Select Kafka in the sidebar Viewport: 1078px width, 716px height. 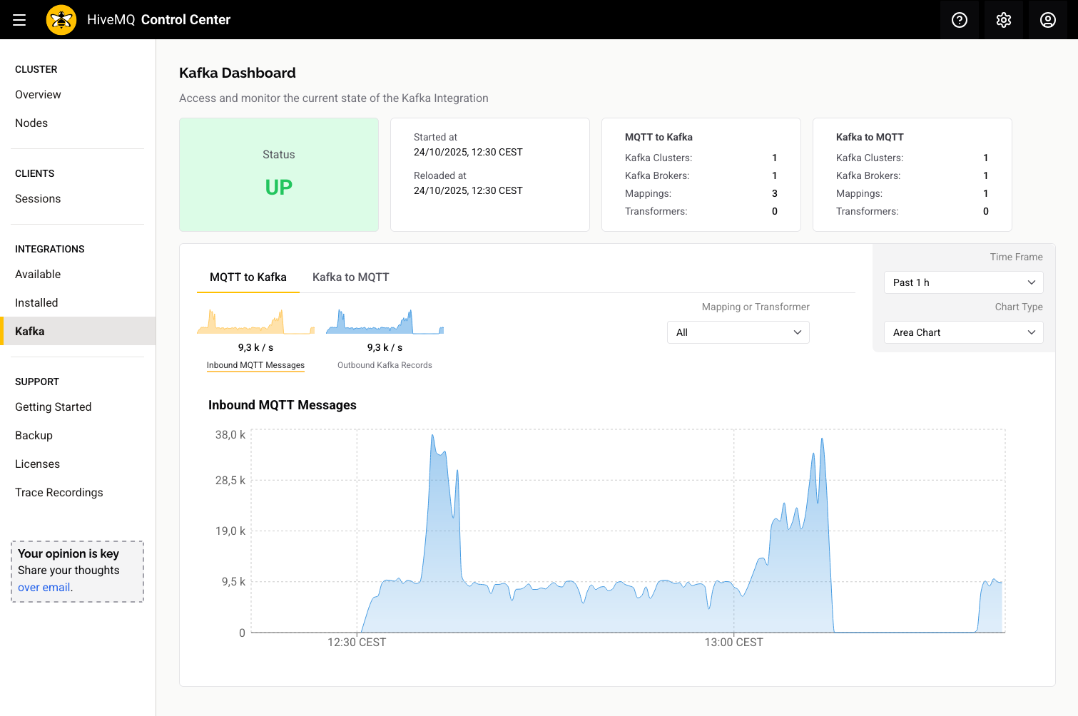pyautogui.click(x=78, y=331)
